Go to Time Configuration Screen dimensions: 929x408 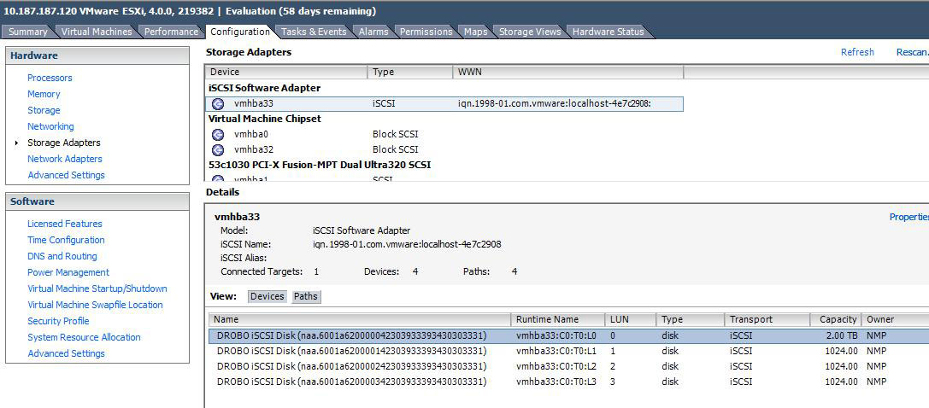pos(66,240)
